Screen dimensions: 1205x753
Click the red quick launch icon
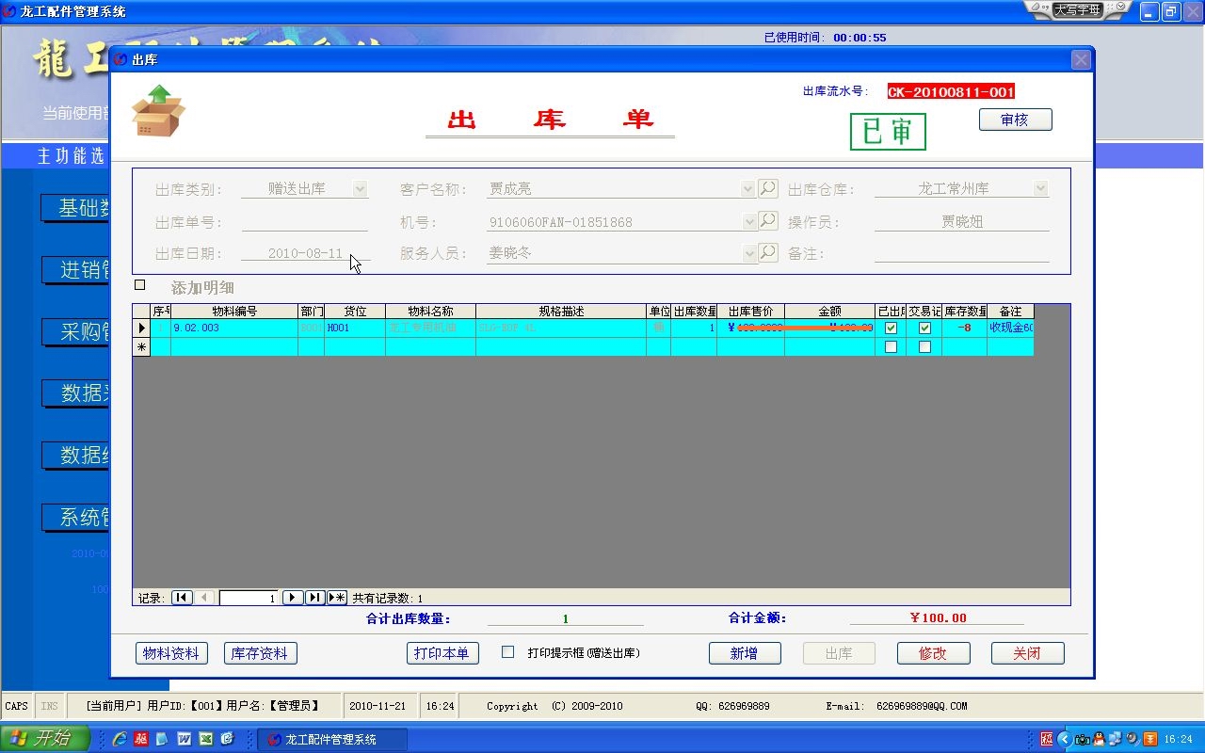pyautogui.click(x=141, y=739)
